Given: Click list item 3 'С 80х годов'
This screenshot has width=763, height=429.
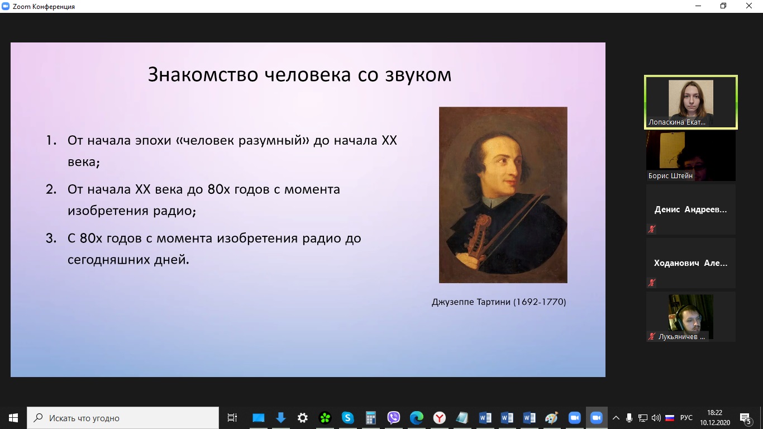Looking at the screenshot, I should [204, 250].
